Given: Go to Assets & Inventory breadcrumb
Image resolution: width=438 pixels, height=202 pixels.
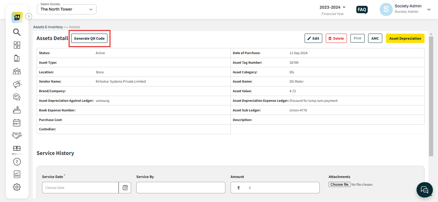Looking at the screenshot, I should point(48,27).
